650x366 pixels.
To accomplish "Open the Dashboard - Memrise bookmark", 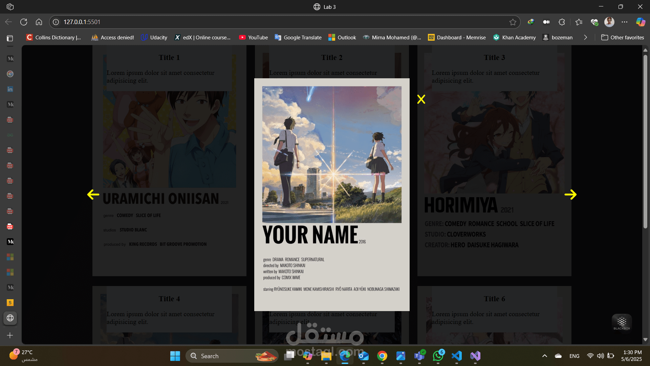I will coord(457,38).
